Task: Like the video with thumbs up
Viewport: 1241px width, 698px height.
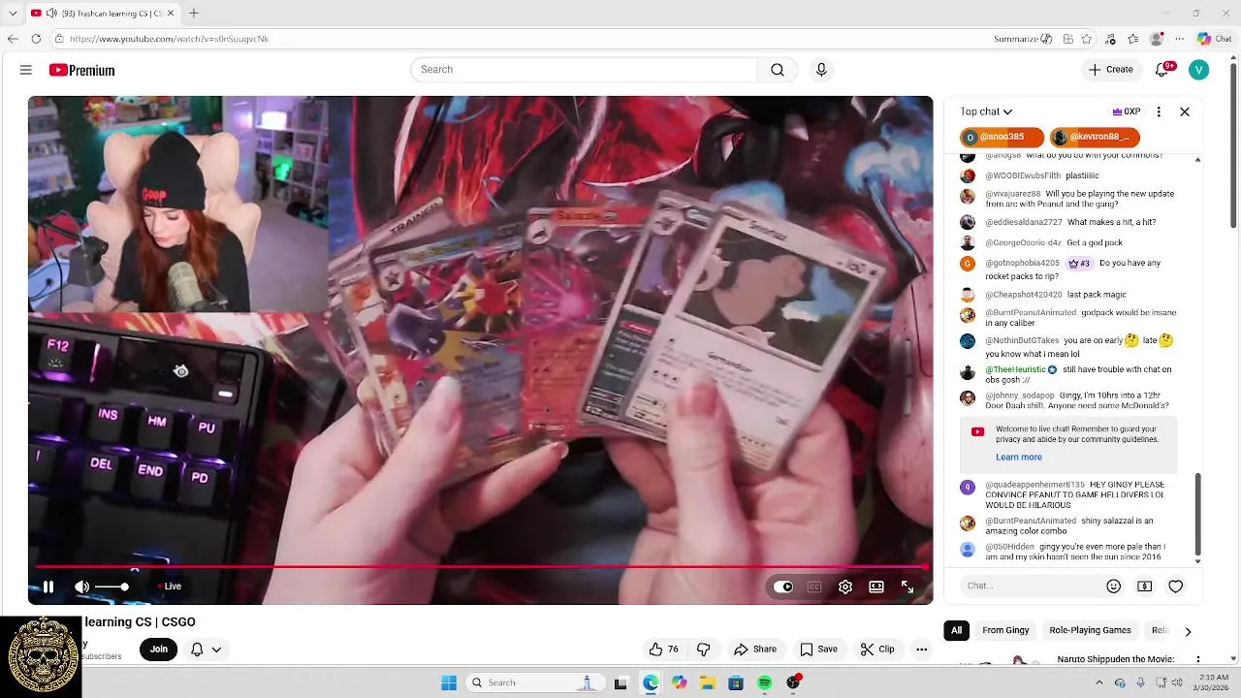Action: pyautogui.click(x=664, y=650)
